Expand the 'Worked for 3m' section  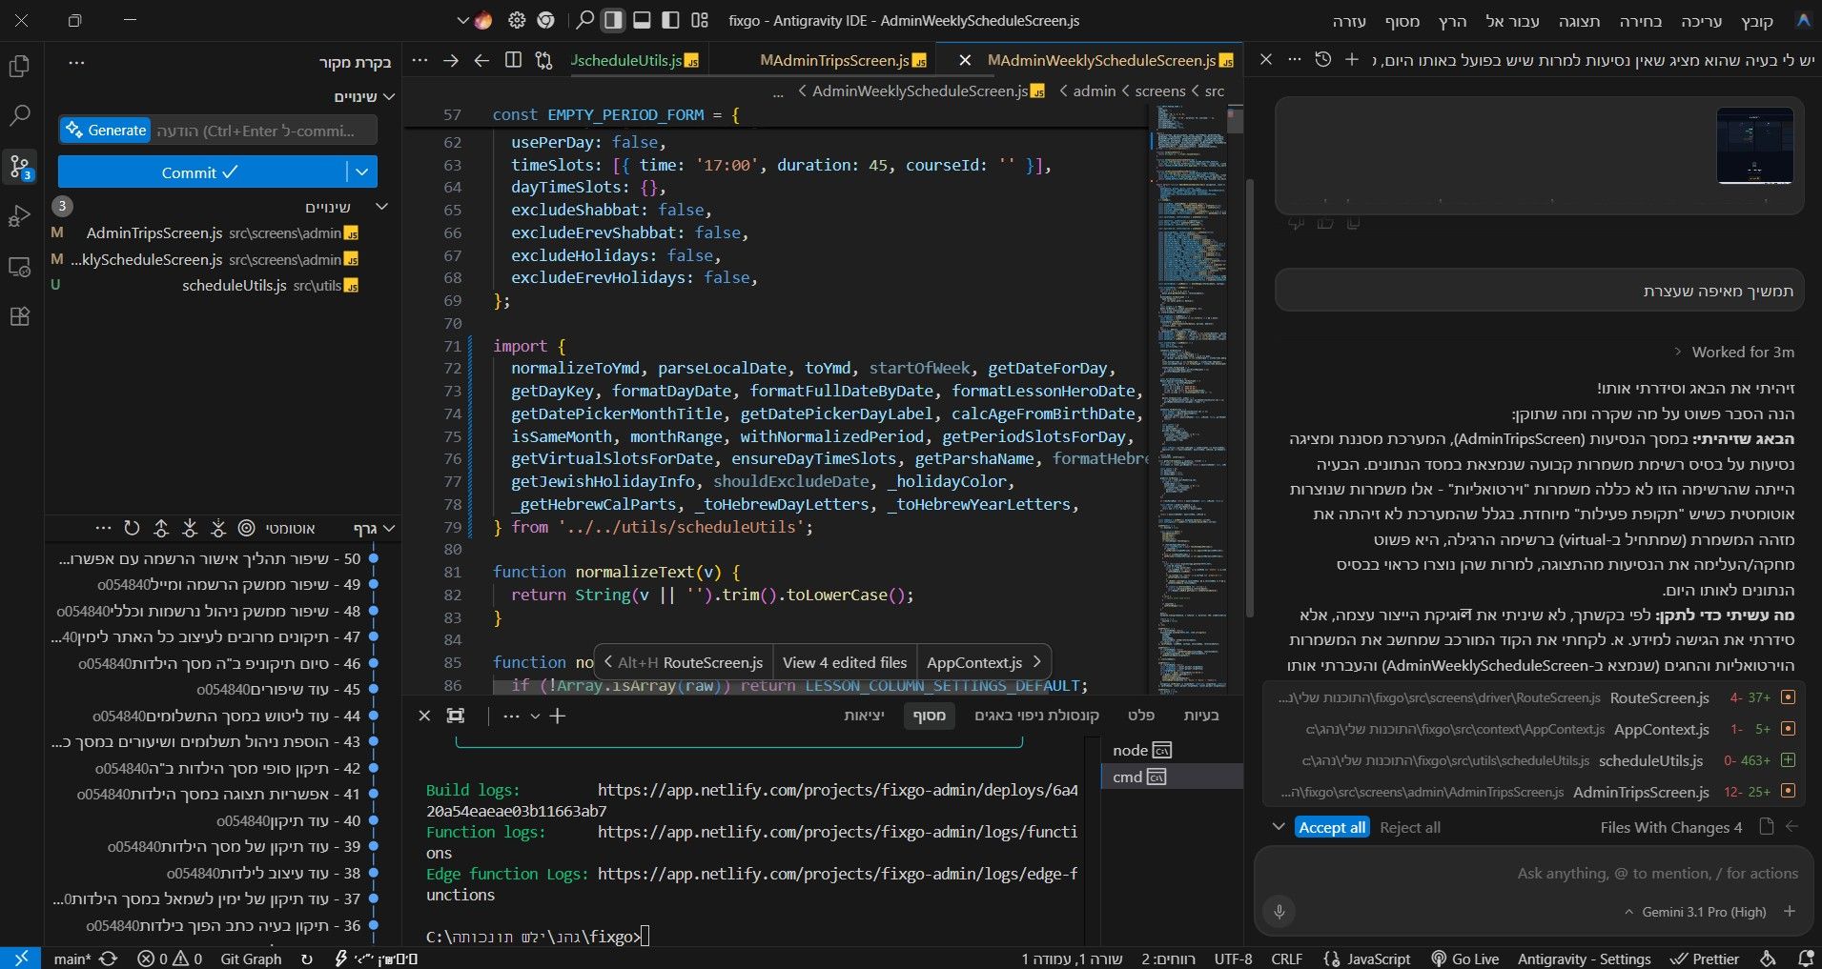coord(1734,352)
